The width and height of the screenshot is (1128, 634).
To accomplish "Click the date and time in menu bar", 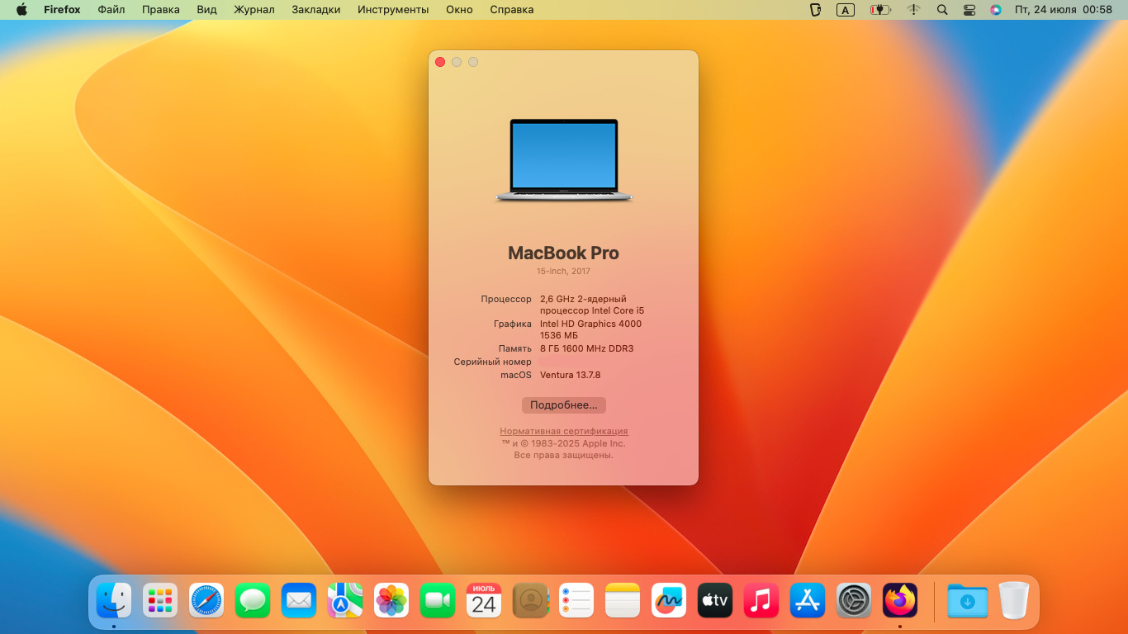I will [x=1064, y=10].
